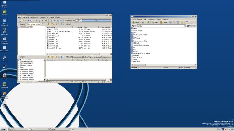
Task: Select the Documents and Settings folder
Action: point(140,41)
